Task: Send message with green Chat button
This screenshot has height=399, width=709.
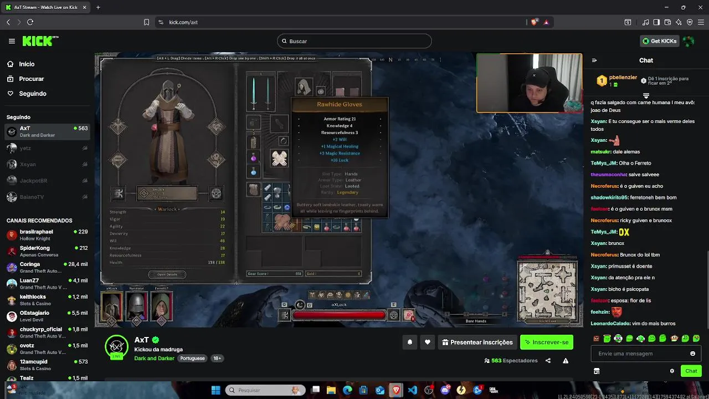Action: [x=691, y=371]
